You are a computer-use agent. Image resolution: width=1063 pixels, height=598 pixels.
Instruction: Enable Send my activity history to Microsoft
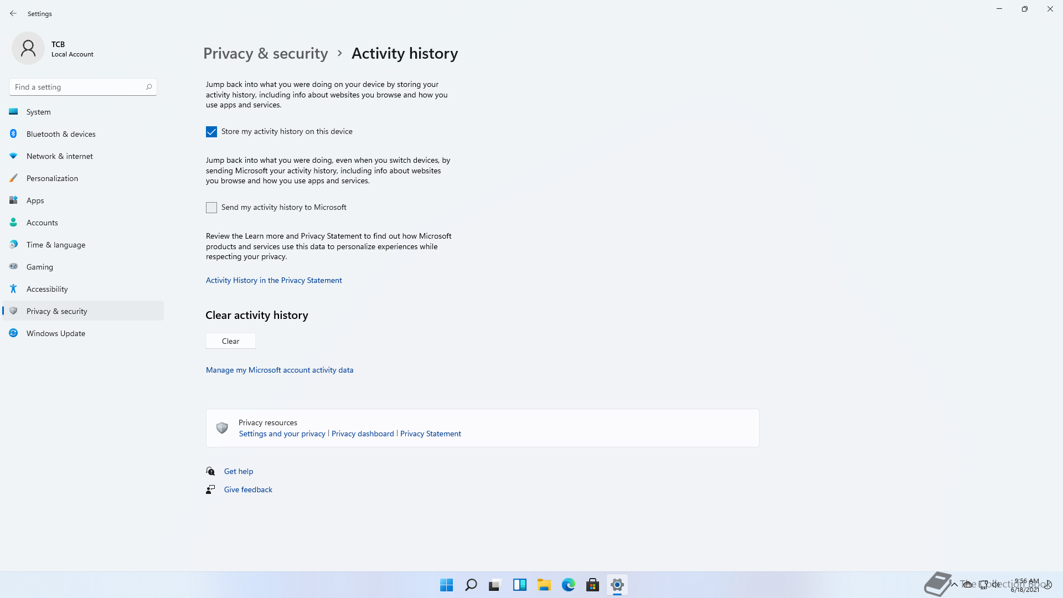pyautogui.click(x=211, y=208)
